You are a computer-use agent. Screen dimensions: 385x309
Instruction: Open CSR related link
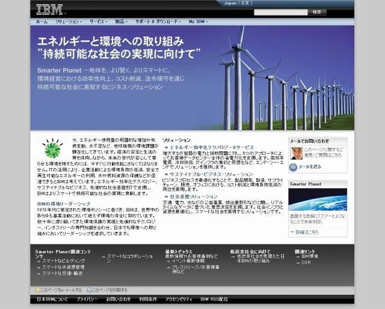tap(306, 263)
